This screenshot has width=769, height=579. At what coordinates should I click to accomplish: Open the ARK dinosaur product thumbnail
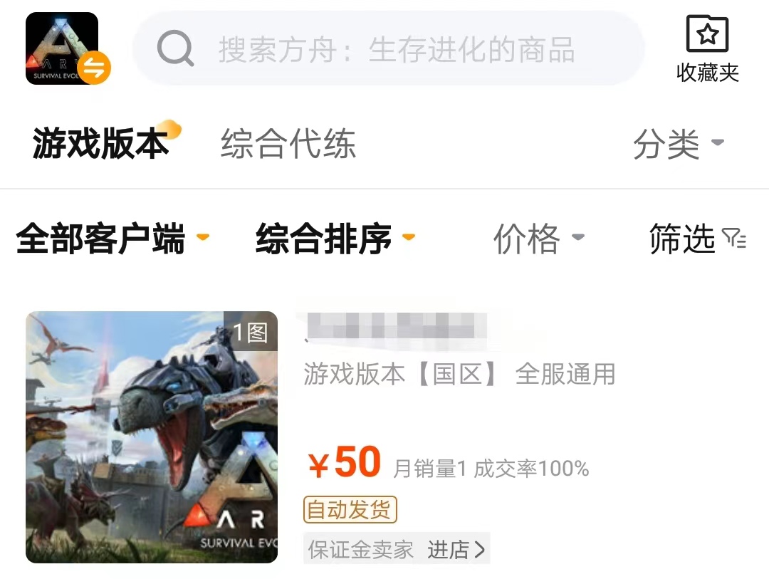(152, 437)
